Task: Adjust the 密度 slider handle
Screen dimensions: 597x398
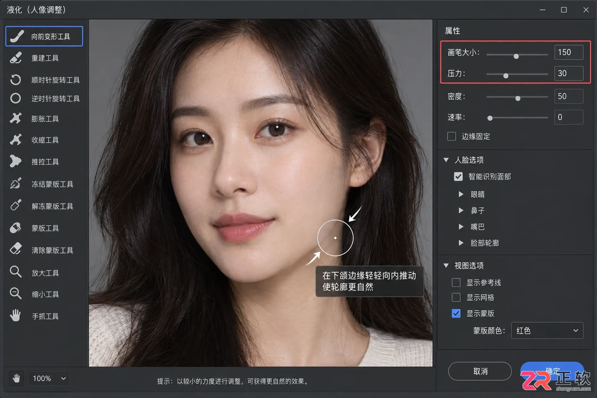Action: click(x=518, y=98)
